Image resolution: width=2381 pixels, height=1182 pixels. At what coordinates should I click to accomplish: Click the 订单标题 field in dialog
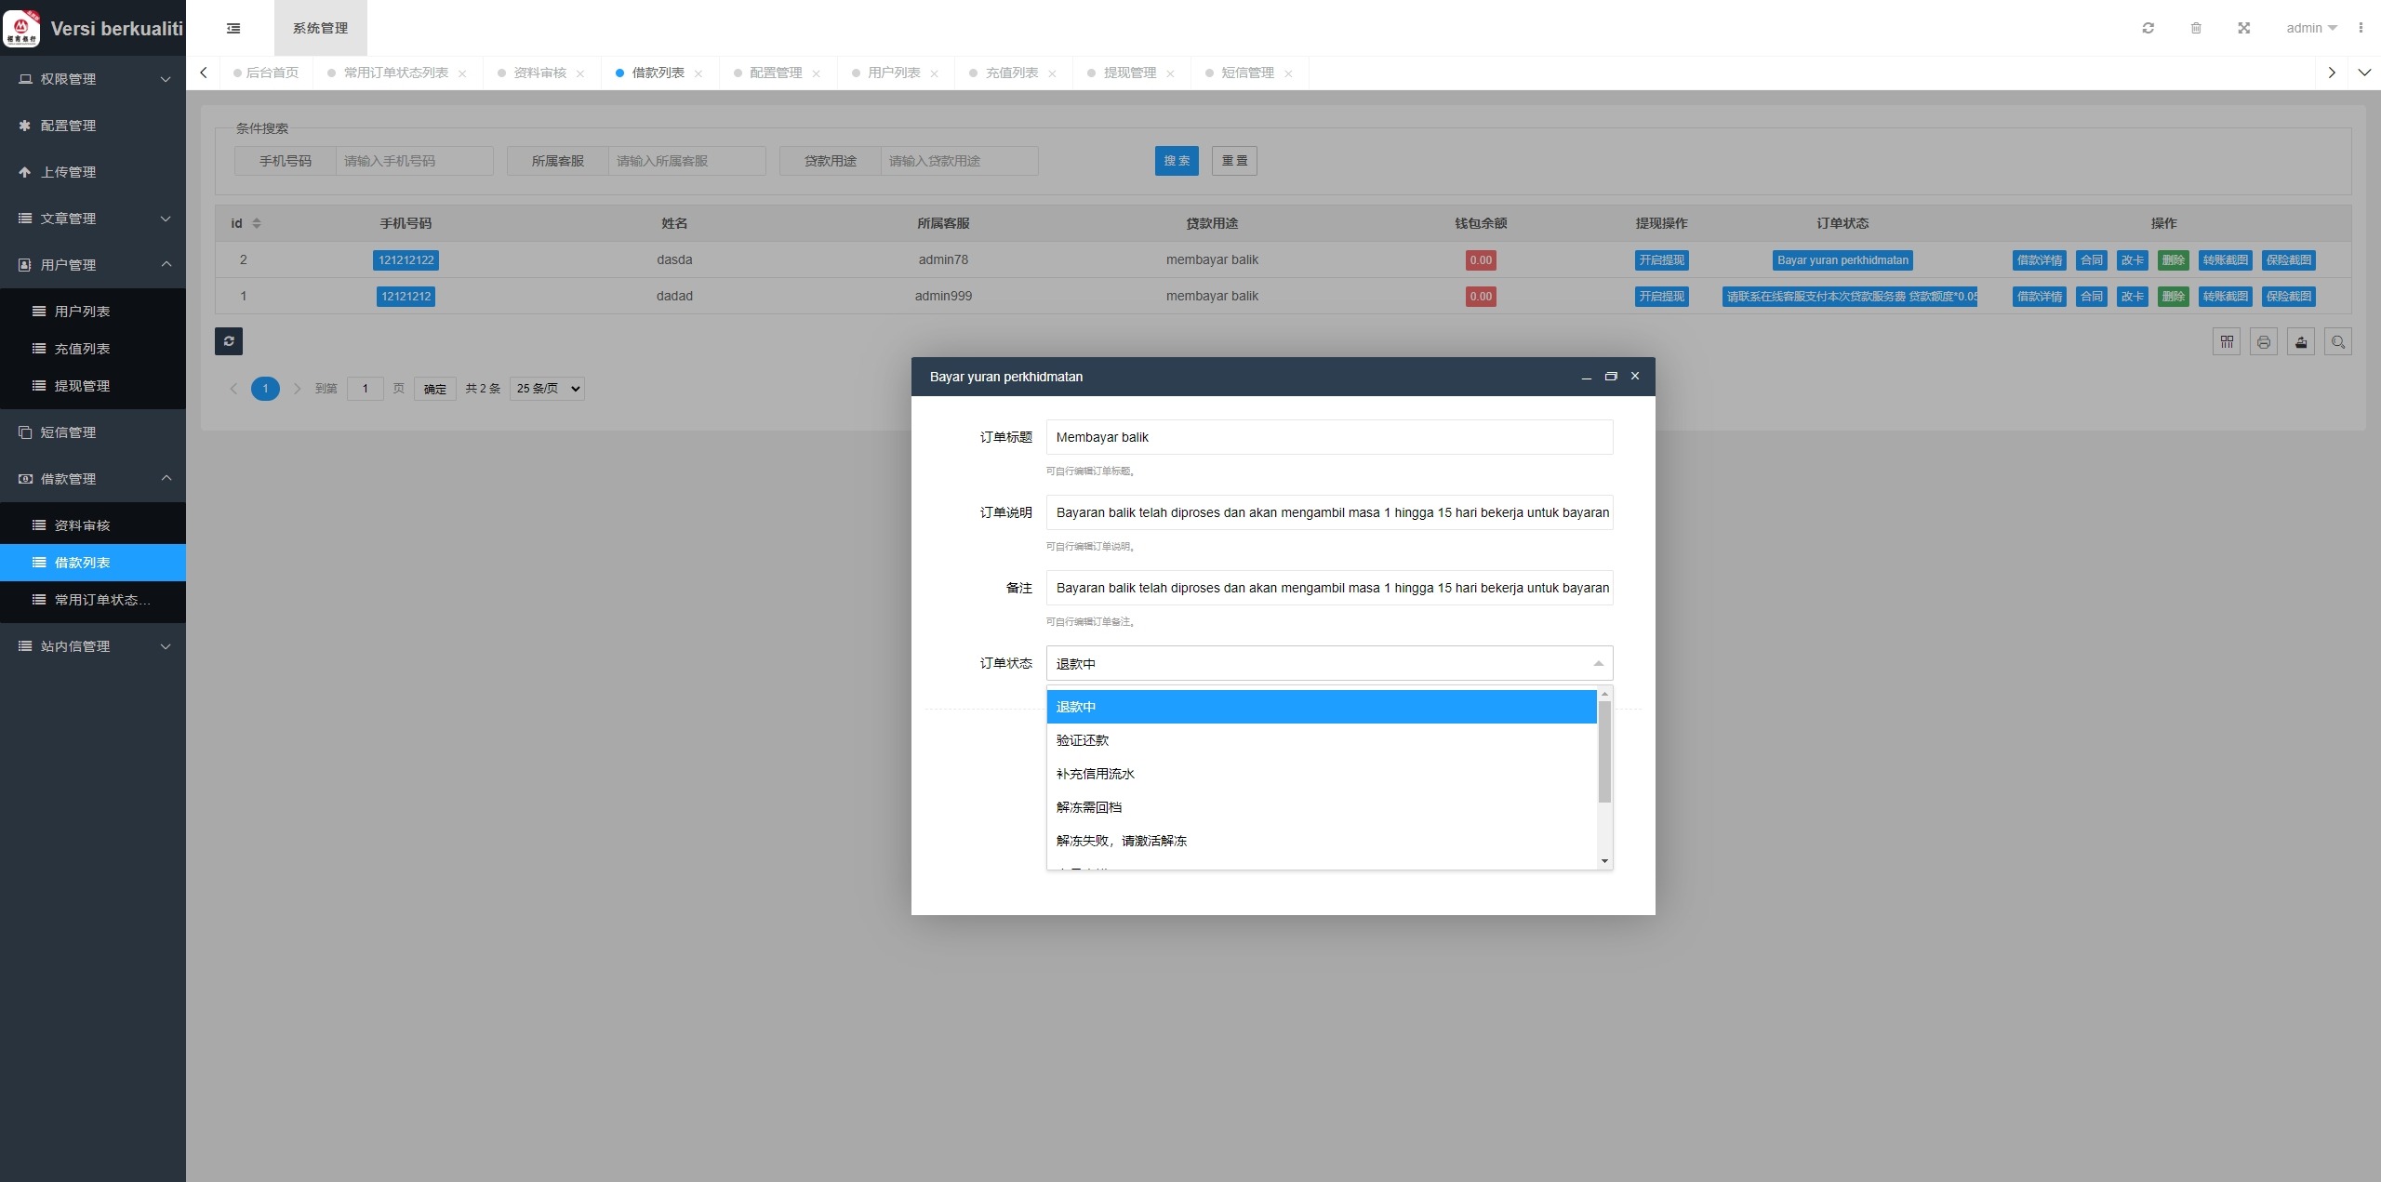point(1329,437)
